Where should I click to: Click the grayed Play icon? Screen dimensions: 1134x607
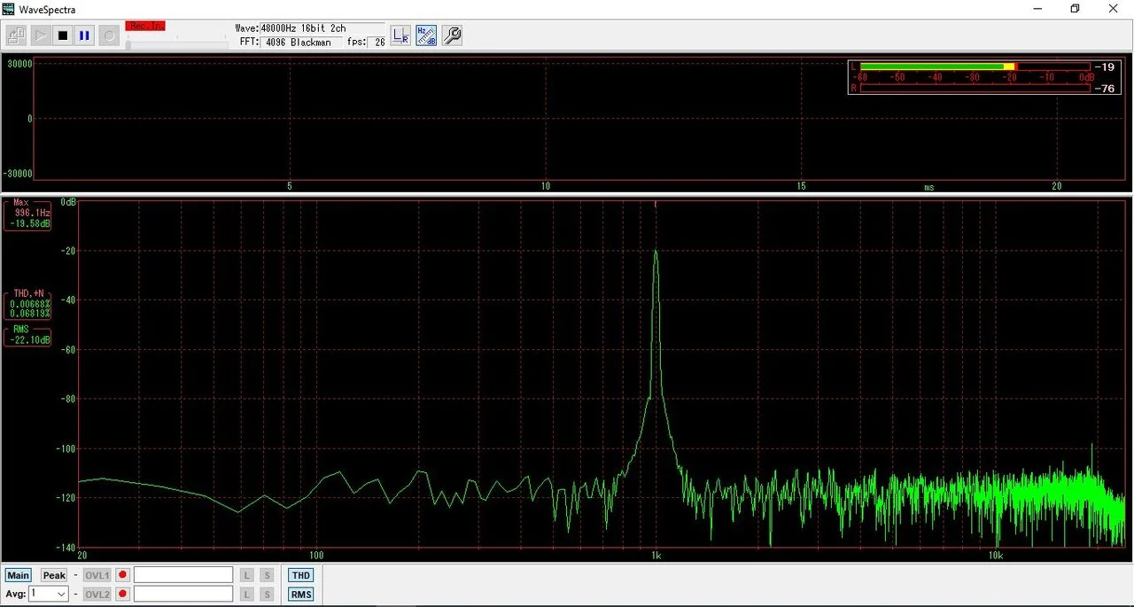pyautogui.click(x=40, y=35)
